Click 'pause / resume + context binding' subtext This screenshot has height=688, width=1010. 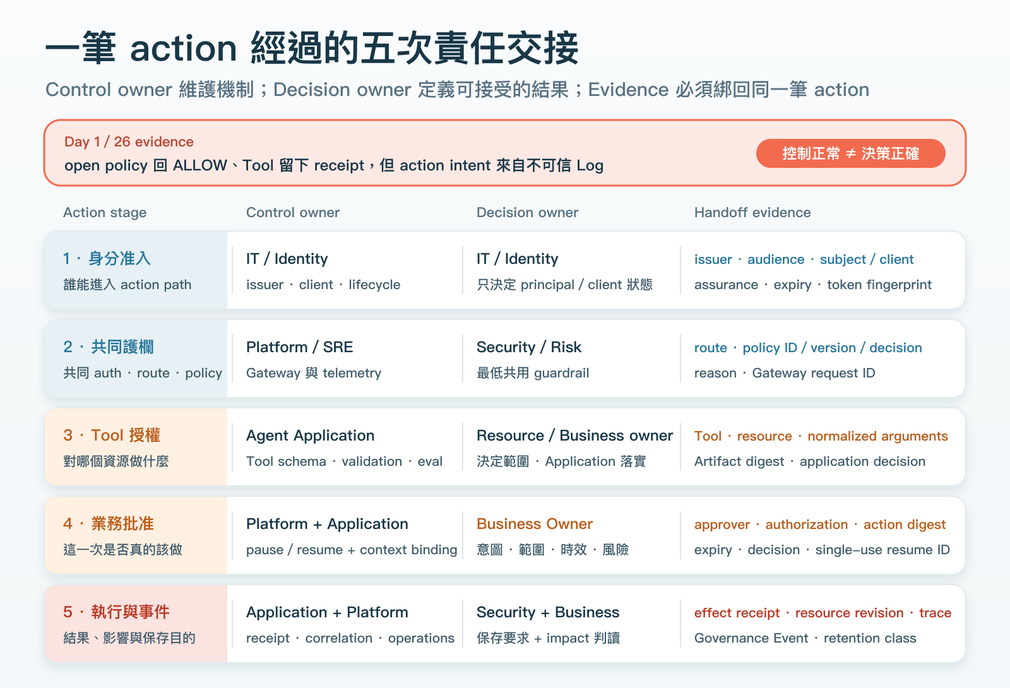pos(352,550)
